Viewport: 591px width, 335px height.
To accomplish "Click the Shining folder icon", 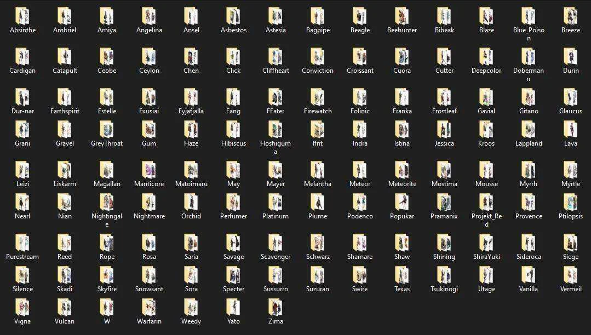I will point(444,243).
